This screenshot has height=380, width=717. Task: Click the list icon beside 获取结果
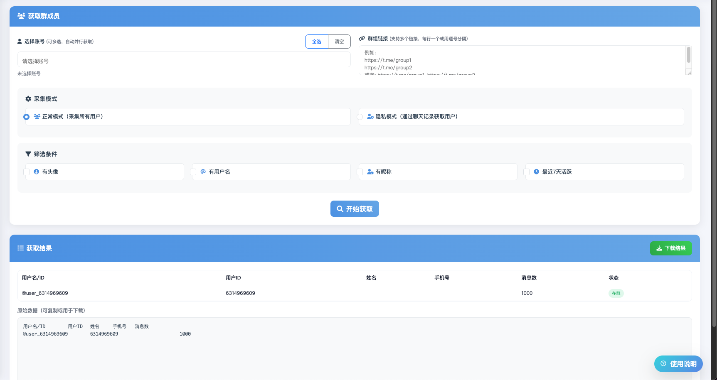(20, 248)
